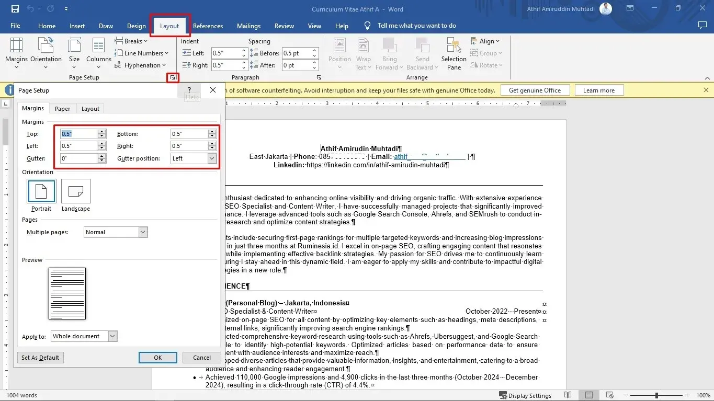Click the Page Setup dialog launcher
This screenshot has width=714, height=401.
(x=172, y=78)
